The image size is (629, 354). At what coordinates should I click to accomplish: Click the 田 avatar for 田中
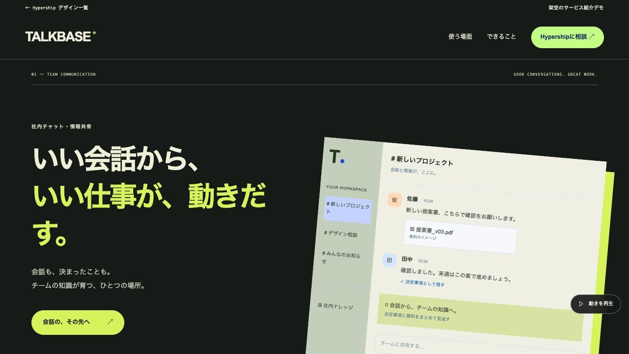(389, 260)
